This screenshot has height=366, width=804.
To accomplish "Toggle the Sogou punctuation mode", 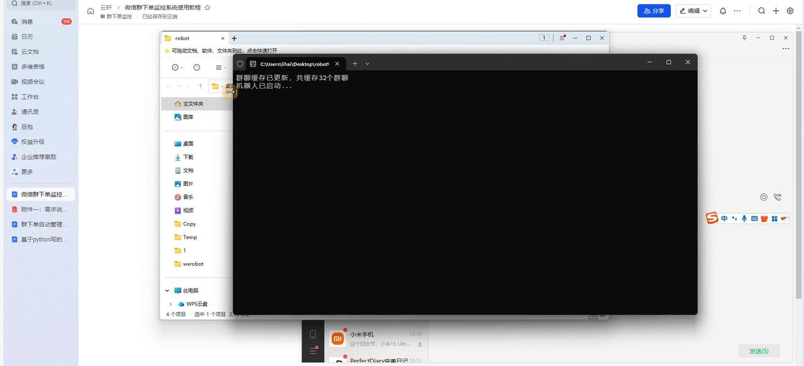I will (734, 218).
